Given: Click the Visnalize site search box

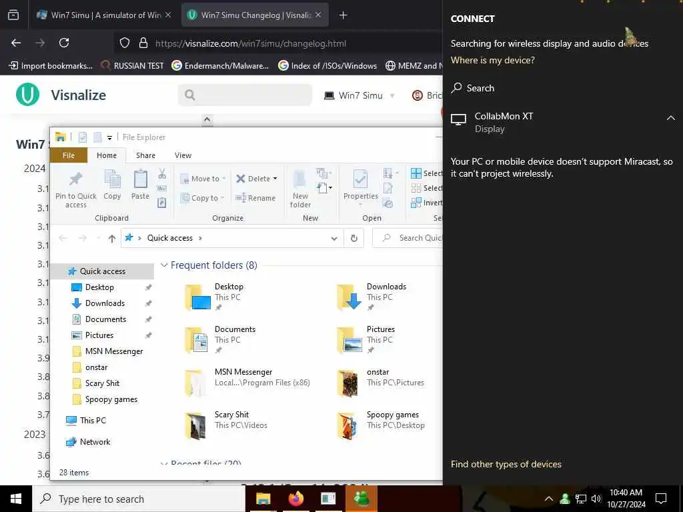Looking at the screenshot, I should click(x=245, y=95).
